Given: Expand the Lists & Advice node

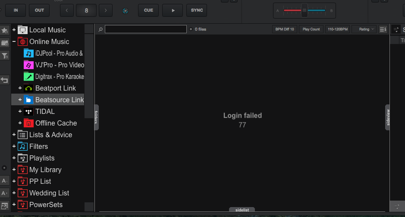Looking at the screenshot, I should [14, 135].
